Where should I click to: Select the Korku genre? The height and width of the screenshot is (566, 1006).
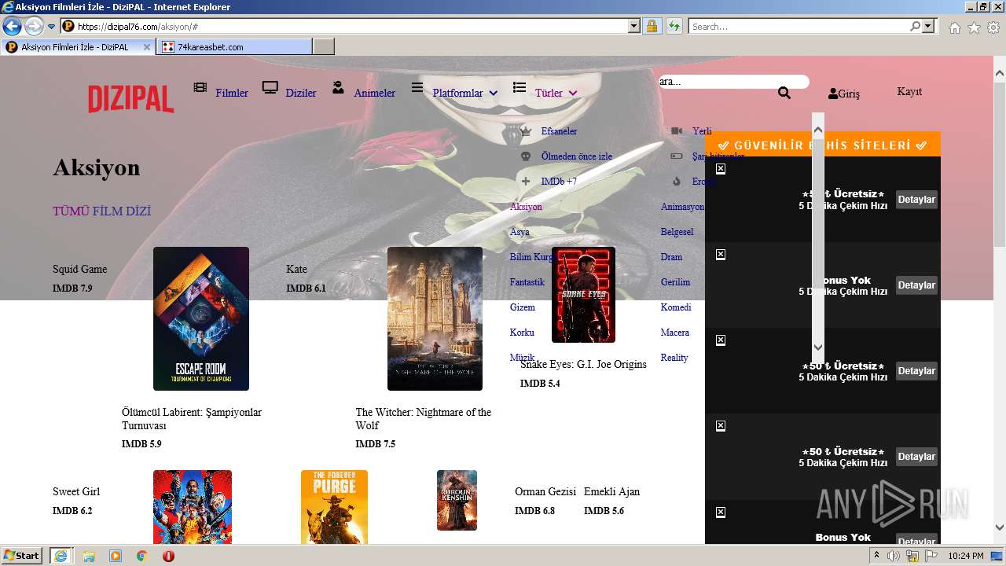tap(522, 333)
